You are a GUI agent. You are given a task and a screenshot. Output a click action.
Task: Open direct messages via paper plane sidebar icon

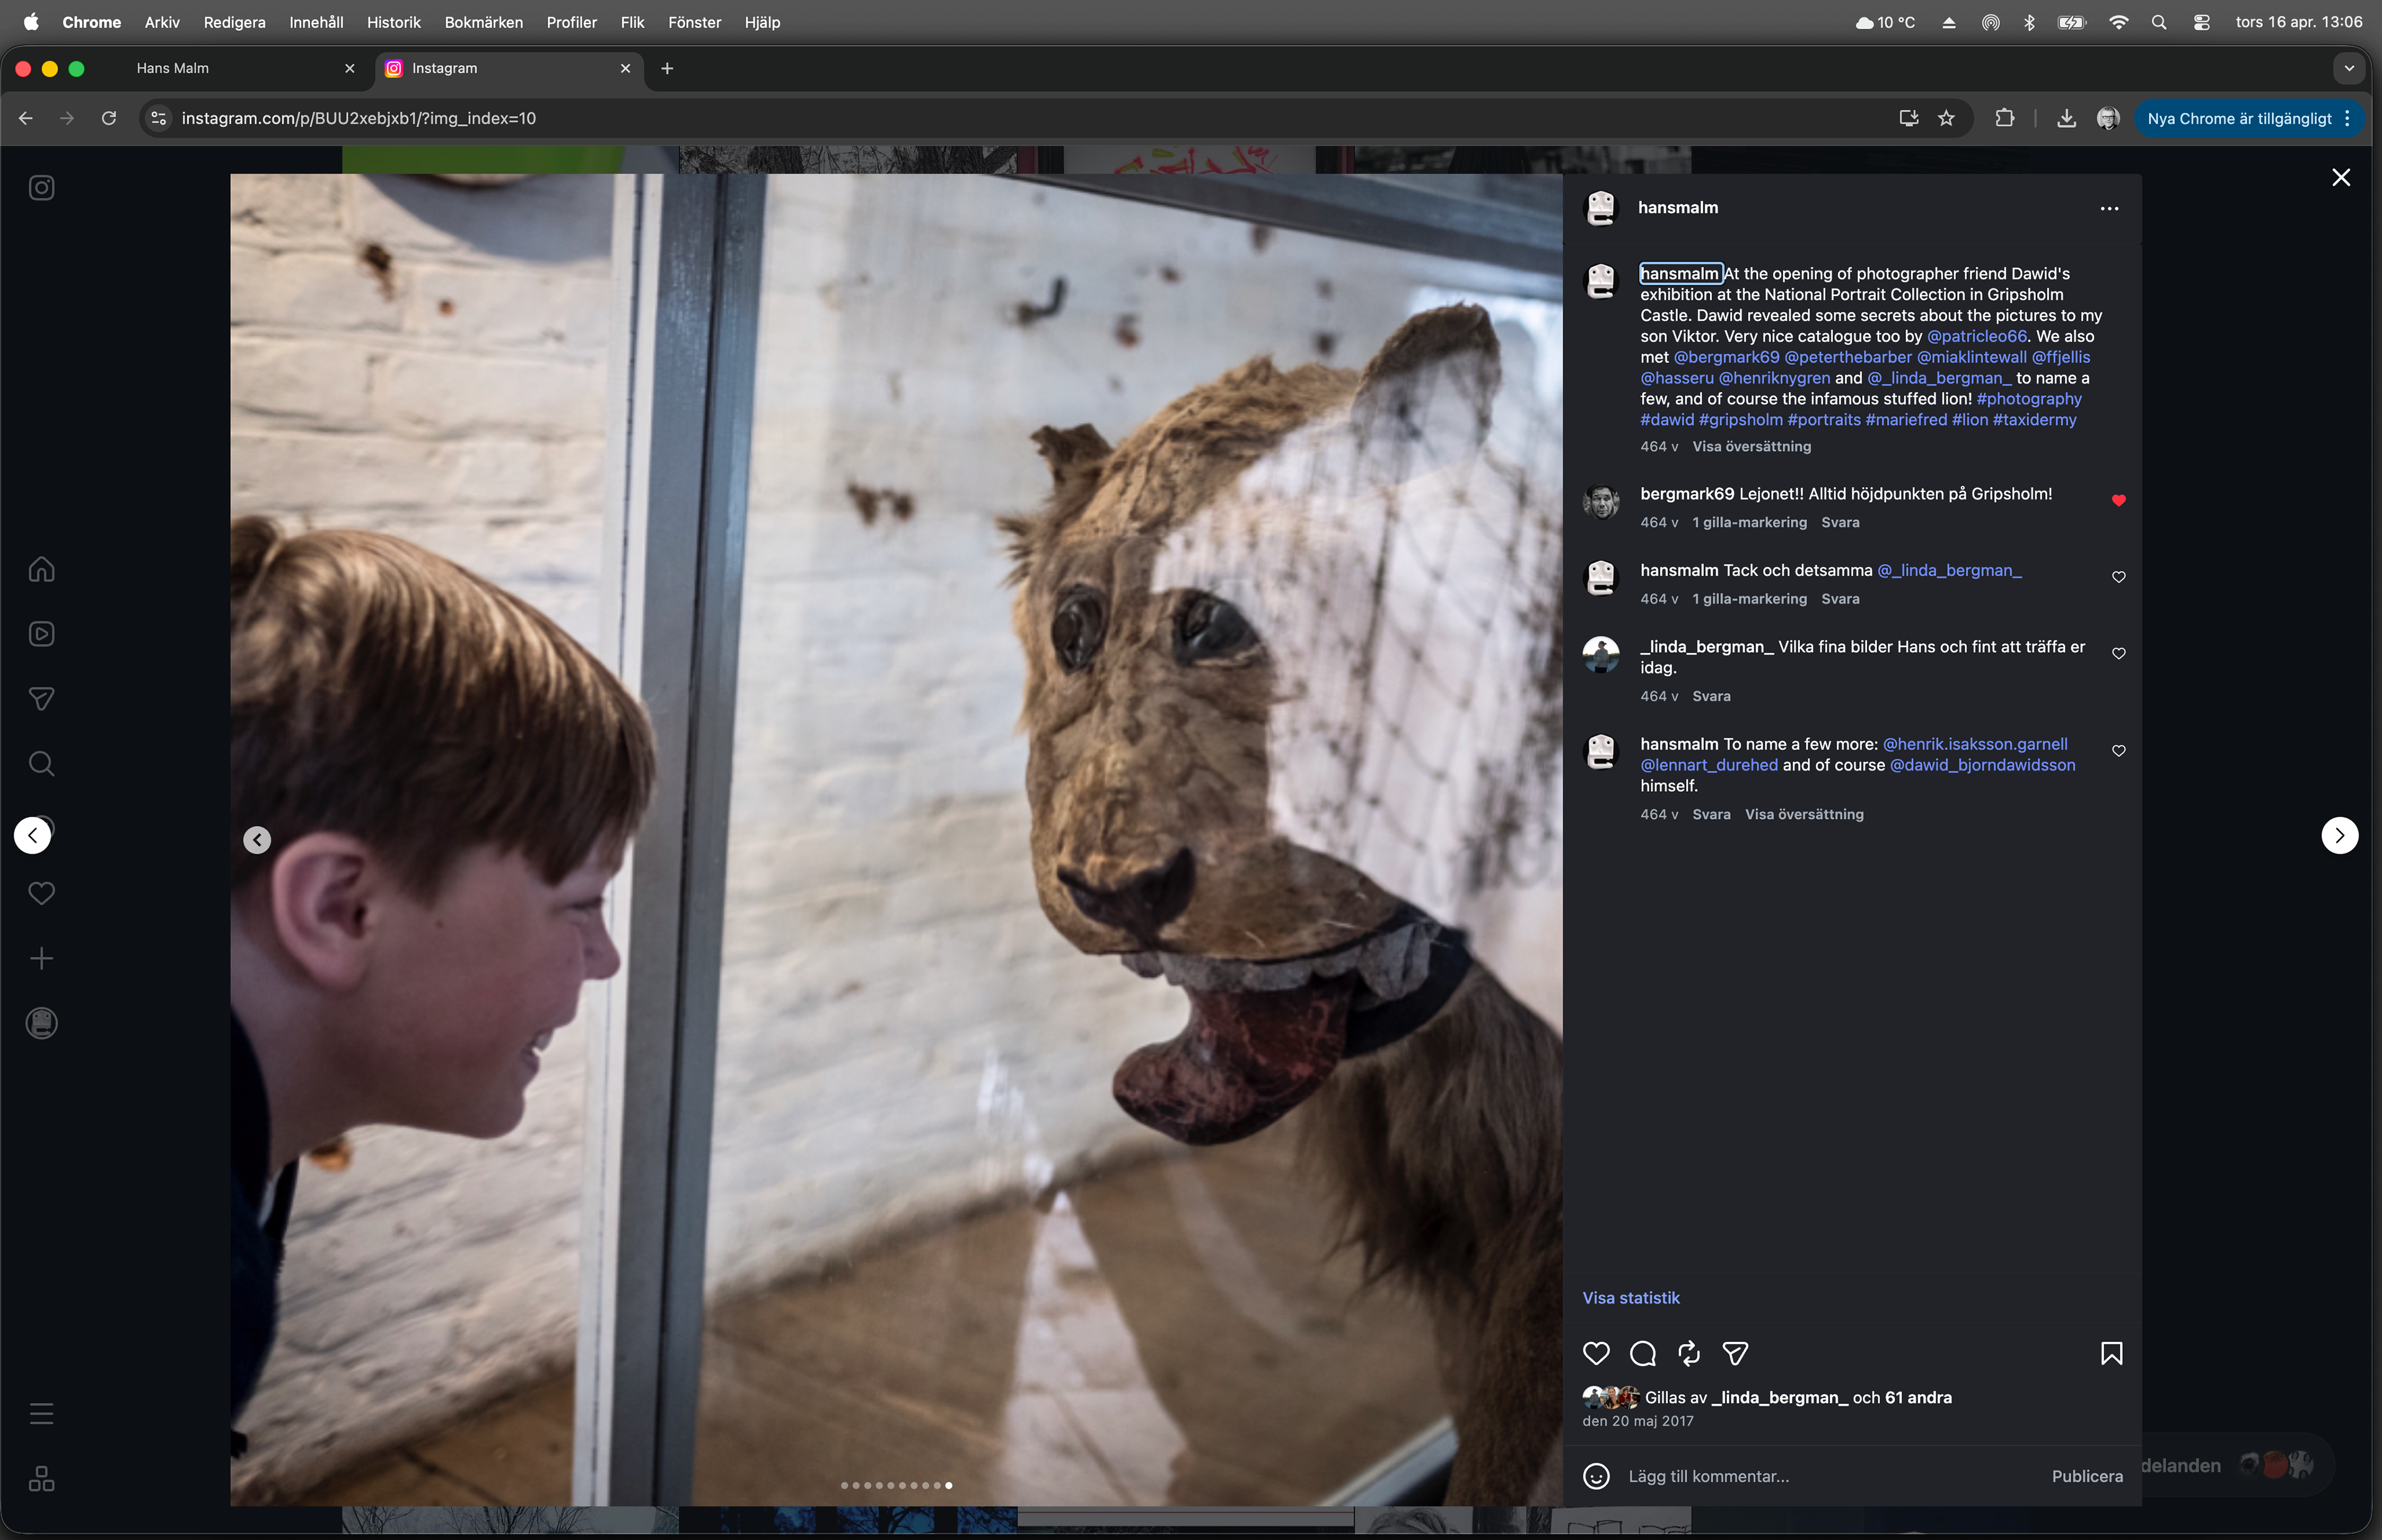point(41,699)
